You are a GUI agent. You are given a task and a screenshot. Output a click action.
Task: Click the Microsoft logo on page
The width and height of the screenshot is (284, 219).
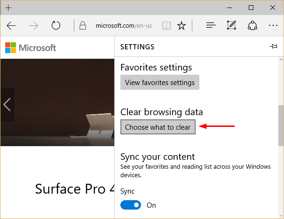click(31, 47)
